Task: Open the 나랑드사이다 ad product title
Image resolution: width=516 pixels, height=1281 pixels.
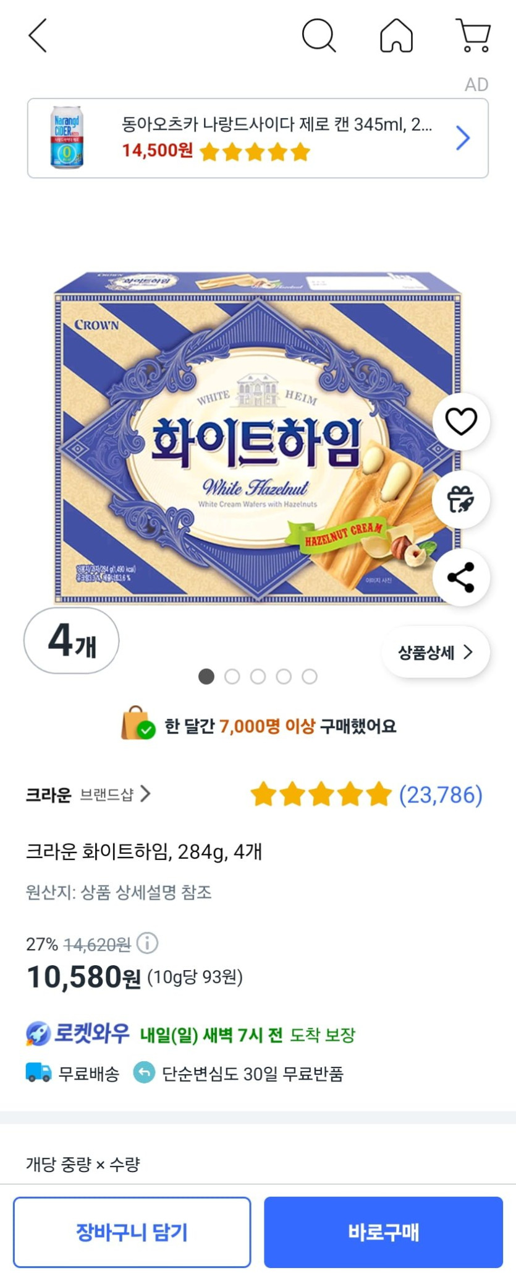Action: point(277,124)
